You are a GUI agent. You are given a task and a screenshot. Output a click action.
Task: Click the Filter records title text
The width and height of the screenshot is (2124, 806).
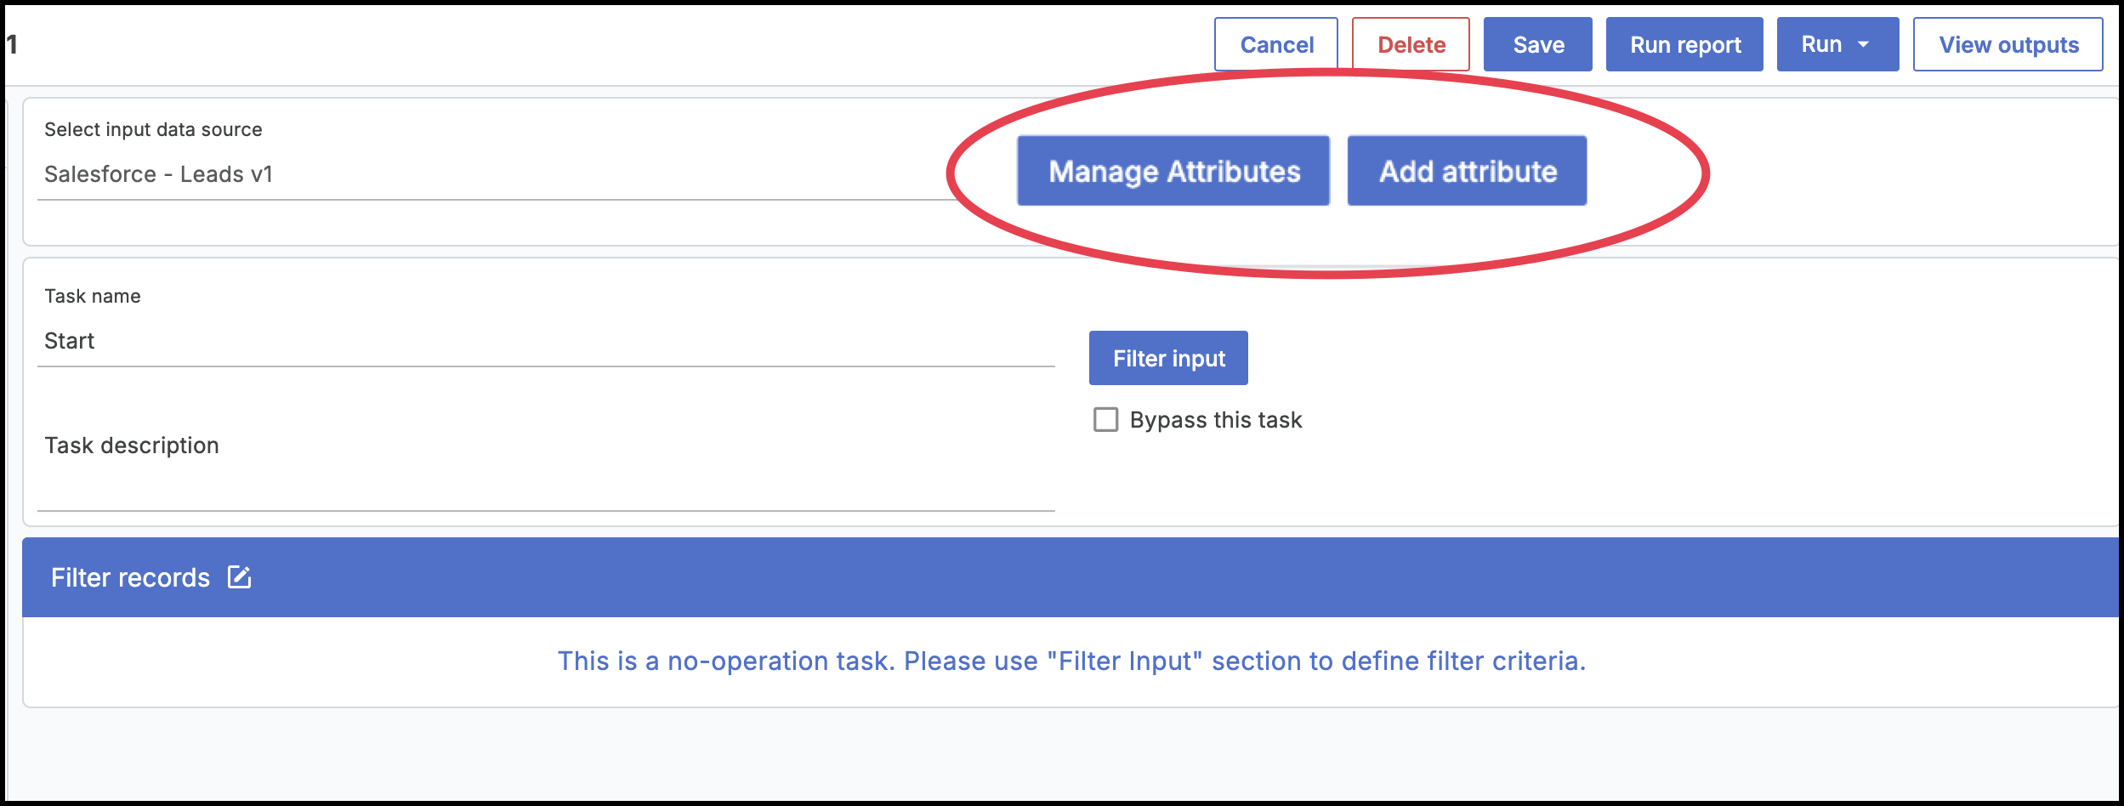[x=130, y=578]
